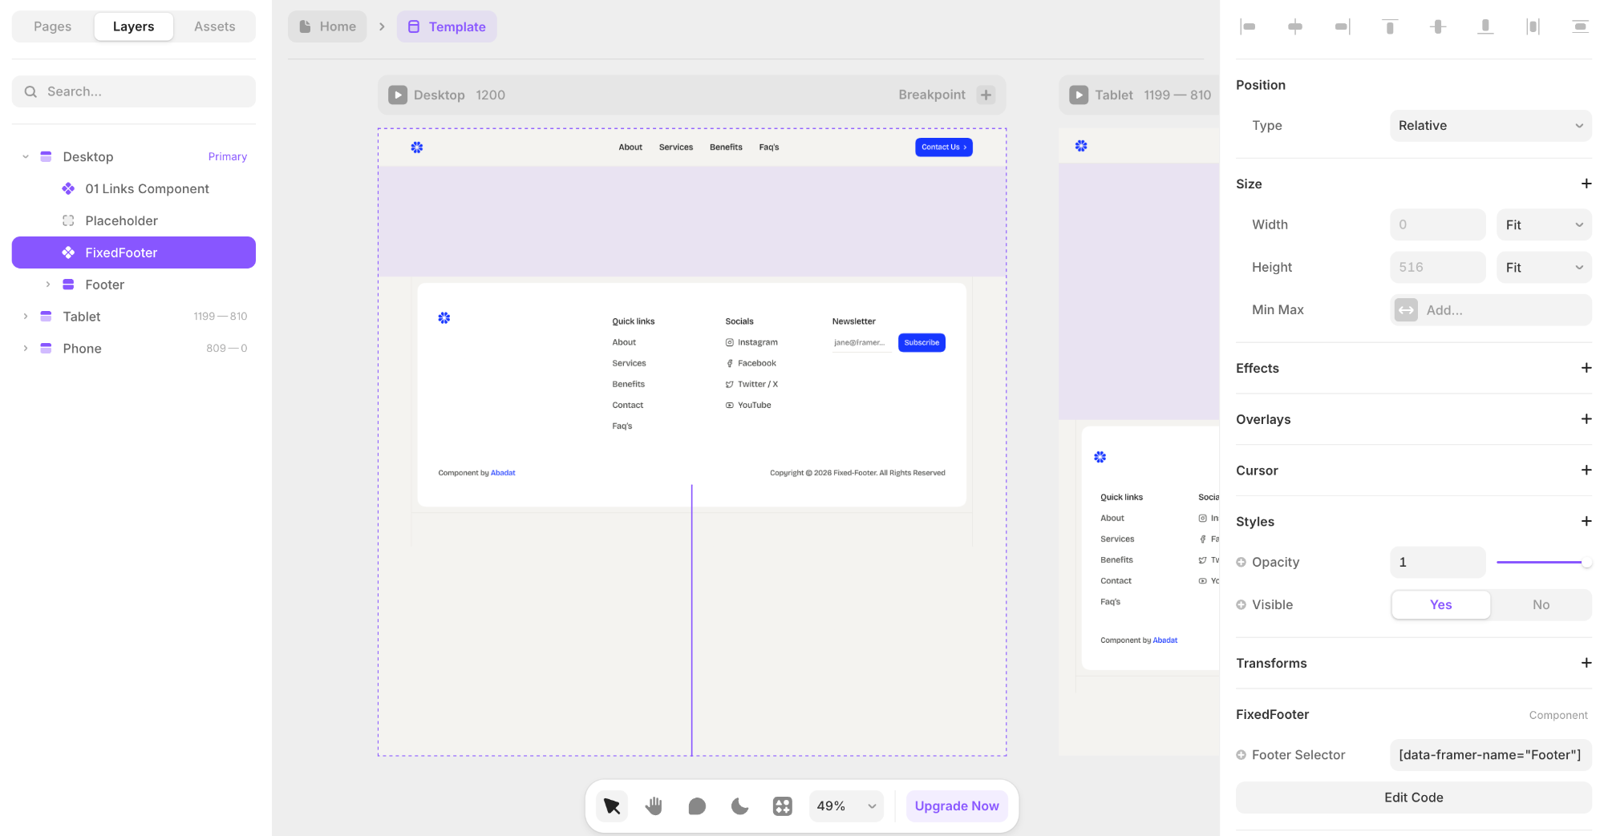The image size is (1604, 836).
Task: Open the zoom level 49% dropdown
Action: click(846, 806)
